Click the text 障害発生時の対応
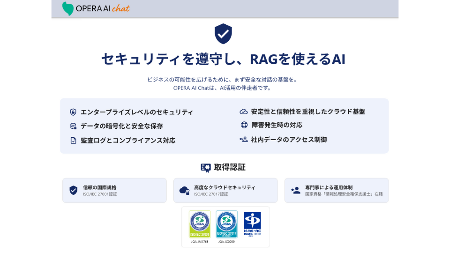Screen dimensions: 450x253 click(x=277, y=125)
